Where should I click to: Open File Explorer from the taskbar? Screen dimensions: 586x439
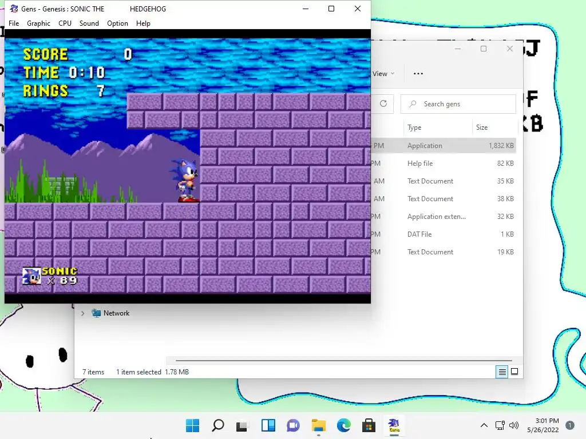point(318,425)
